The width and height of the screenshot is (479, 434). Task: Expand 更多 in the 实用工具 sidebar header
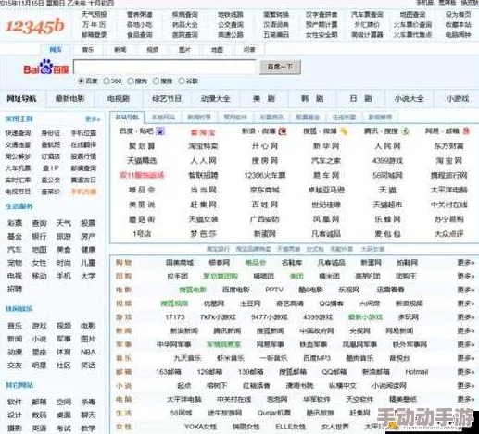click(x=93, y=119)
